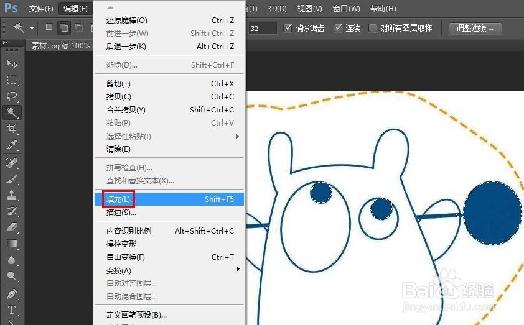Choose 描边(S)... menu entry

click(x=169, y=213)
